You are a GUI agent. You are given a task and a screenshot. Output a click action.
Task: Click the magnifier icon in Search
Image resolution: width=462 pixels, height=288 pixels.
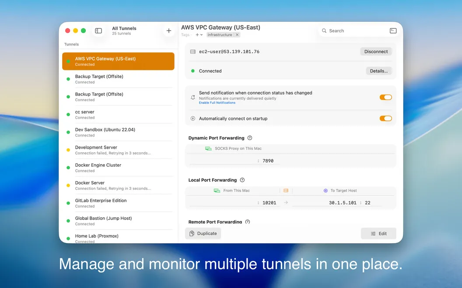[324, 31]
